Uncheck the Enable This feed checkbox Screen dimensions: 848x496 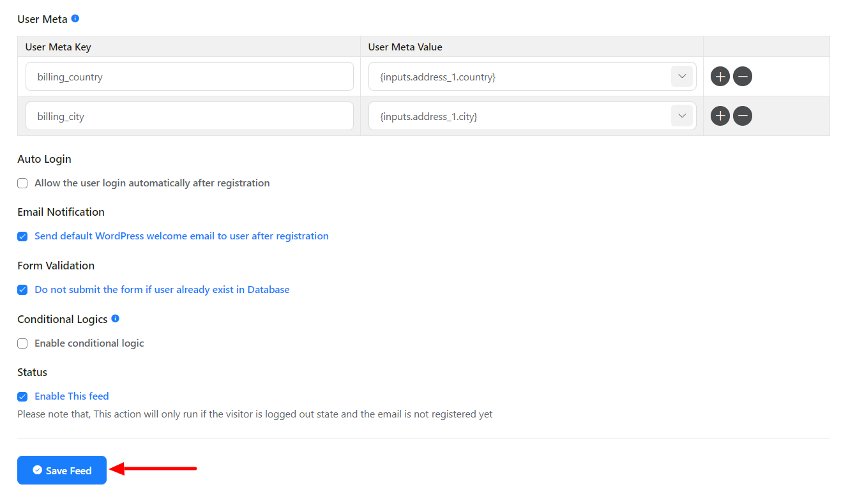tap(22, 396)
